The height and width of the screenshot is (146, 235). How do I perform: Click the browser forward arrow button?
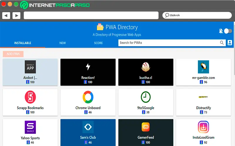pyautogui.click(x=16, y=15)
